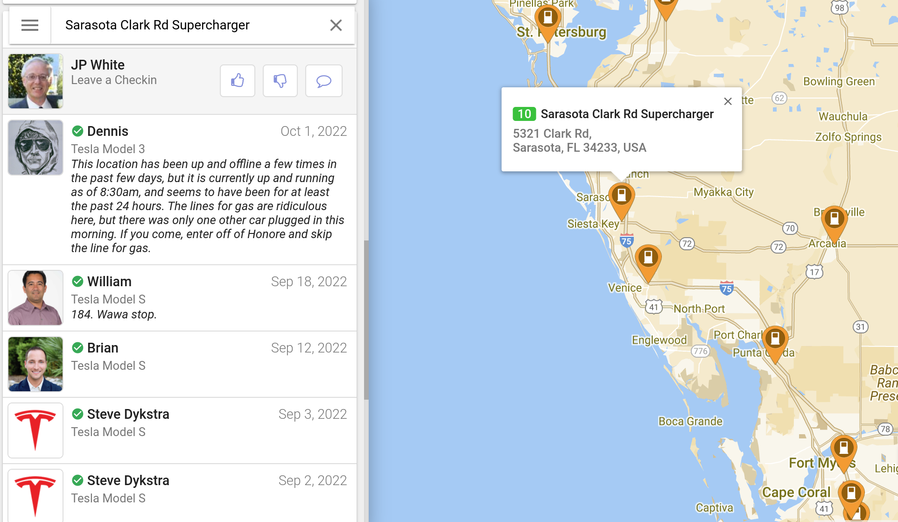Clear the Sarasota Clark Rd Supercharger search
Image resolution: width=898 pixels, height=522 pixels.
[x=336, y=25]
